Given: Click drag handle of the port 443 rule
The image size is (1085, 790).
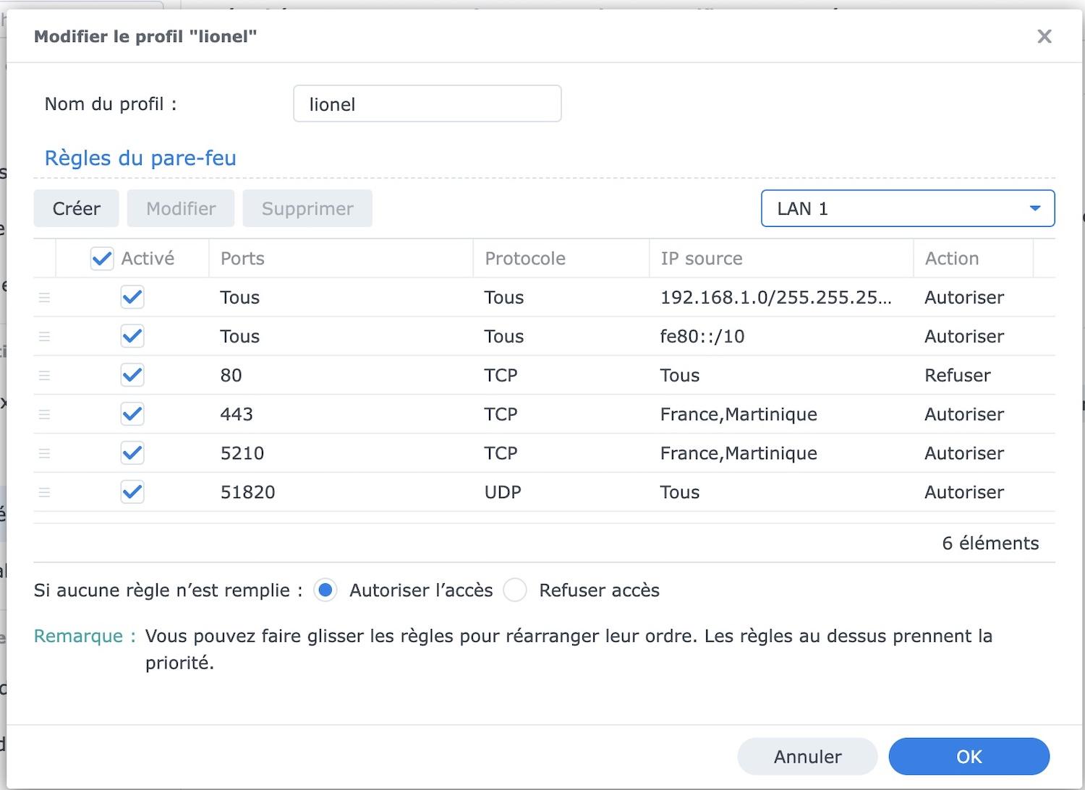Looking at the screenshot, I should coord(44,414).
